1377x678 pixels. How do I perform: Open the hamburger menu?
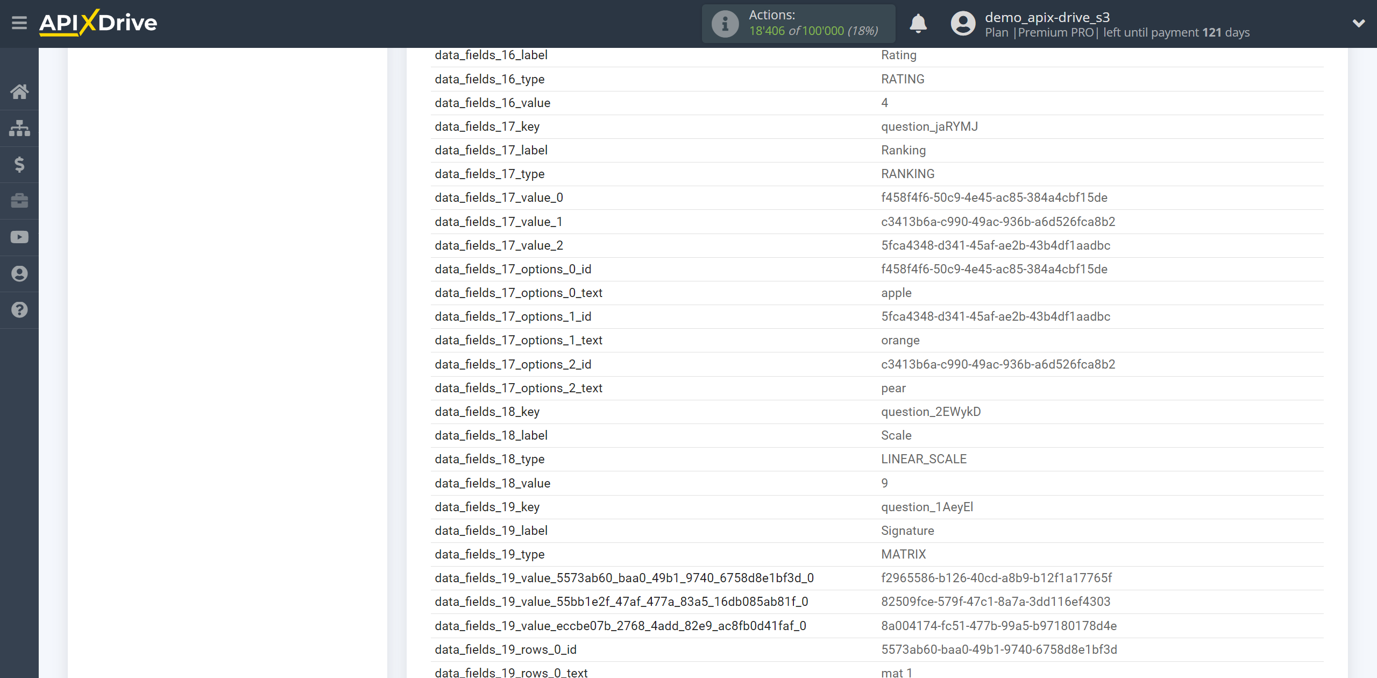(x=19, y=23)
